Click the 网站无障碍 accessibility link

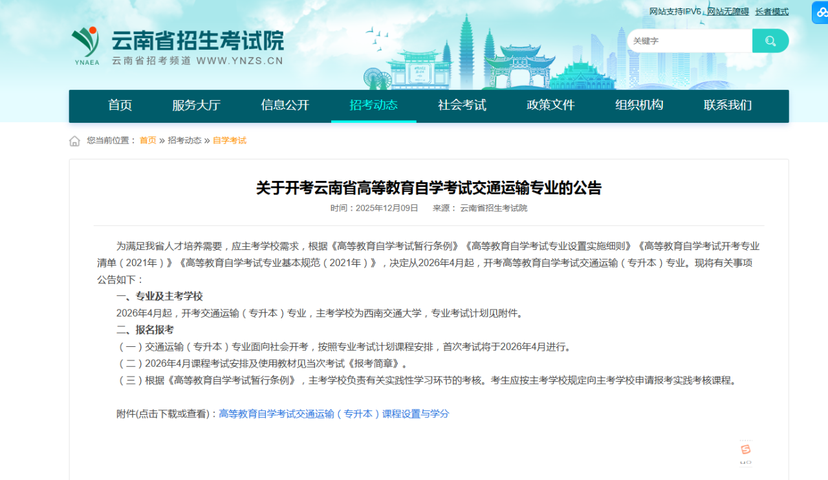point(728,12)
